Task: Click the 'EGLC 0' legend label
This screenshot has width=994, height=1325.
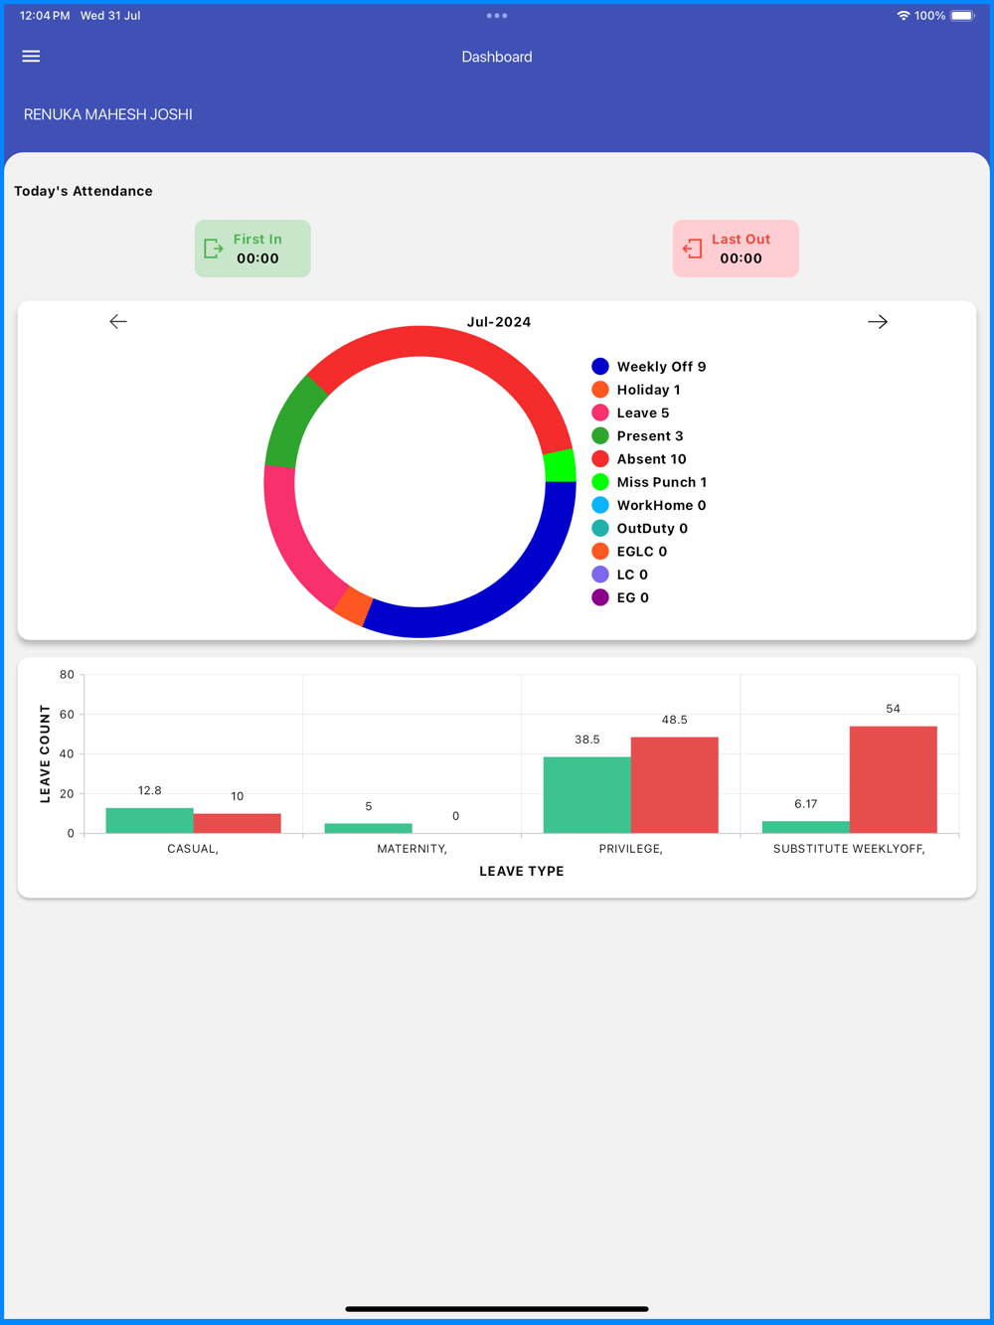Action: pyautogui.click(x=642, y=551)
